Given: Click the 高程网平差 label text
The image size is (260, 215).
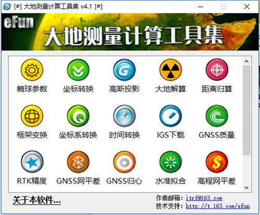Looking at the screenshot, I should pos(217,181).
